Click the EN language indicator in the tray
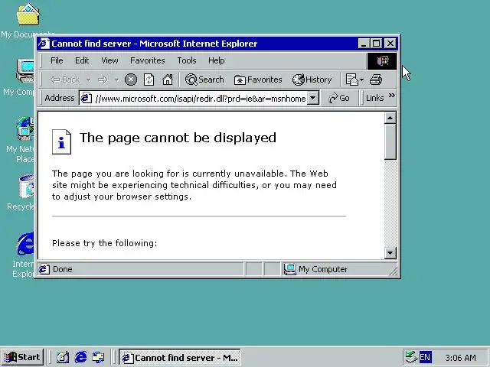This screenshot has width=490, height=367. click(x=425, y=357)
